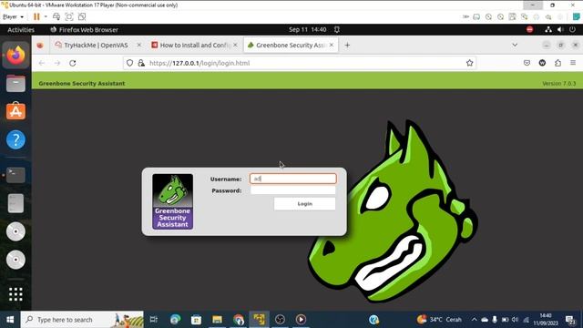Show Applications grid in the dock

(15, 294)
